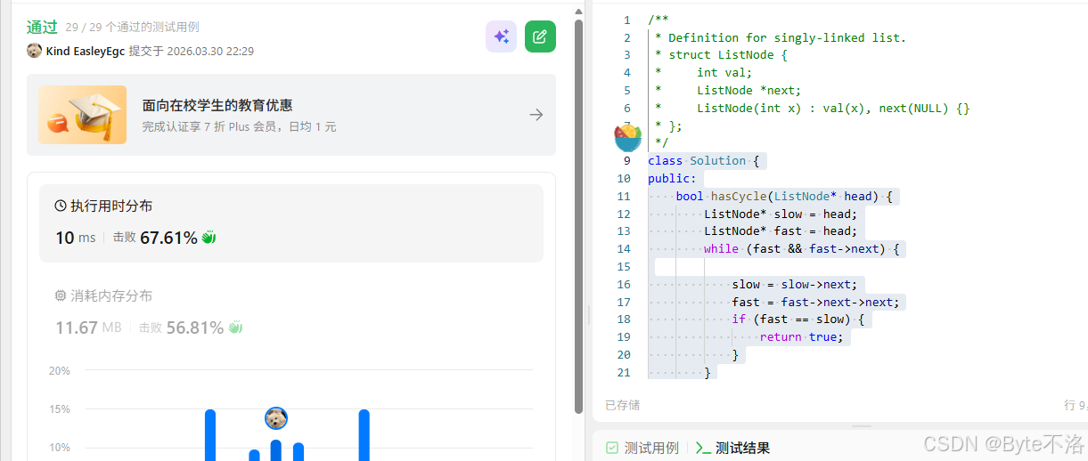This screenshot has height=461, width=1088.
Task: Click the 测试结果 terminal prompt icon
Action: tap(703, 448)
